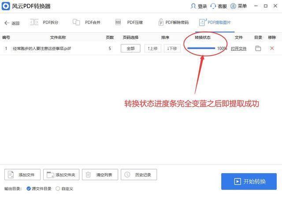Viewport: 282px width, 197px height.
Task: Click the 登录 login user icon
Action: tap(193, 6)
